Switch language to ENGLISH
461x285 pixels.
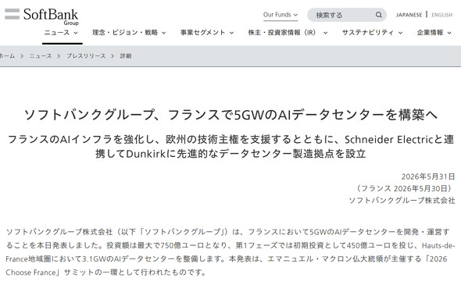[x=441, y=15]
